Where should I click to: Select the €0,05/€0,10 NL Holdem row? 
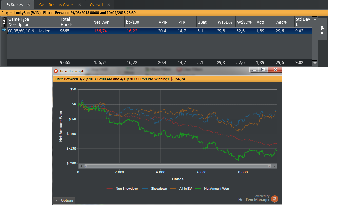click(159, 31)
